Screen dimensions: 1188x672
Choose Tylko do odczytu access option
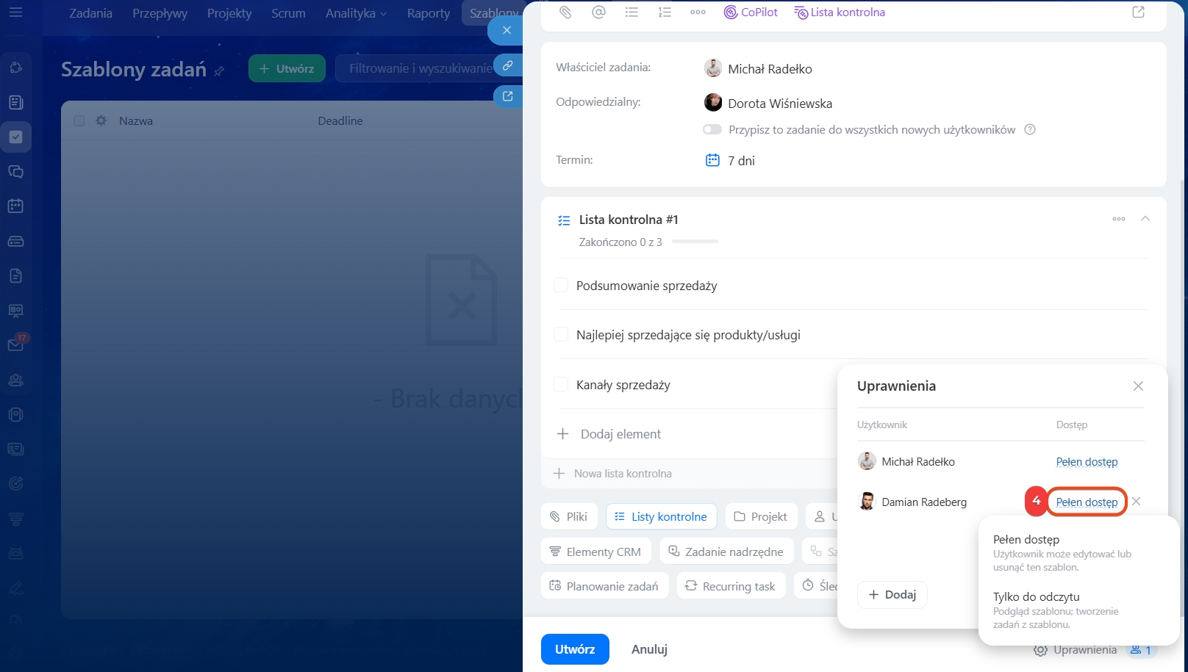click(1036, 597)
